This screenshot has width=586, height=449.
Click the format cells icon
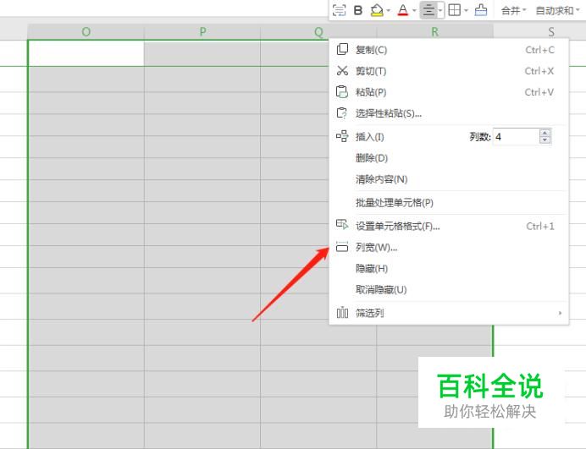342,224
